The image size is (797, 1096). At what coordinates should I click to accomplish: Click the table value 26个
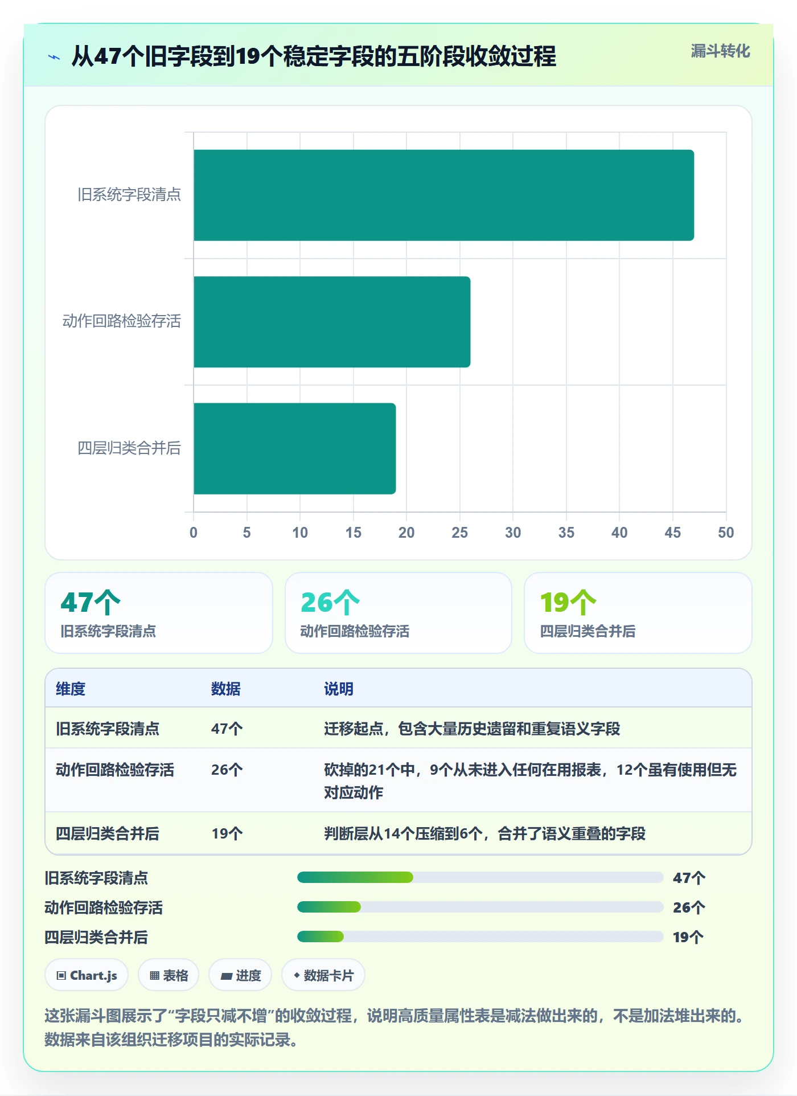227,770
